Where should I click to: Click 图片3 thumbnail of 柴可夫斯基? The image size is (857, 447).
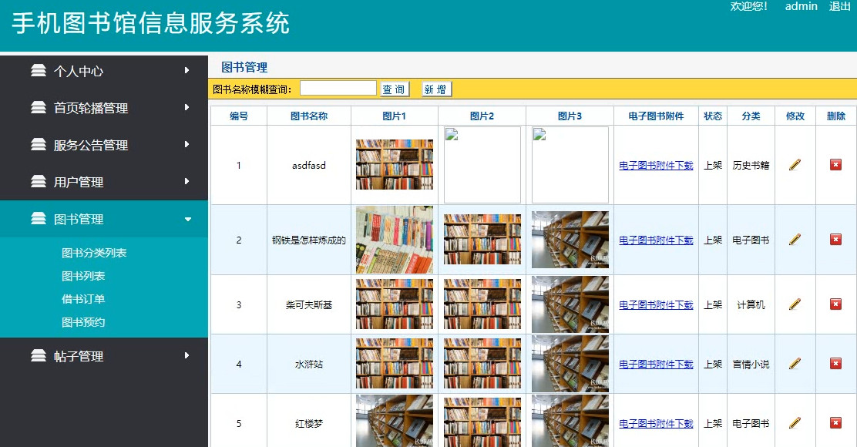pyautogui.click(x=570, y=304)
